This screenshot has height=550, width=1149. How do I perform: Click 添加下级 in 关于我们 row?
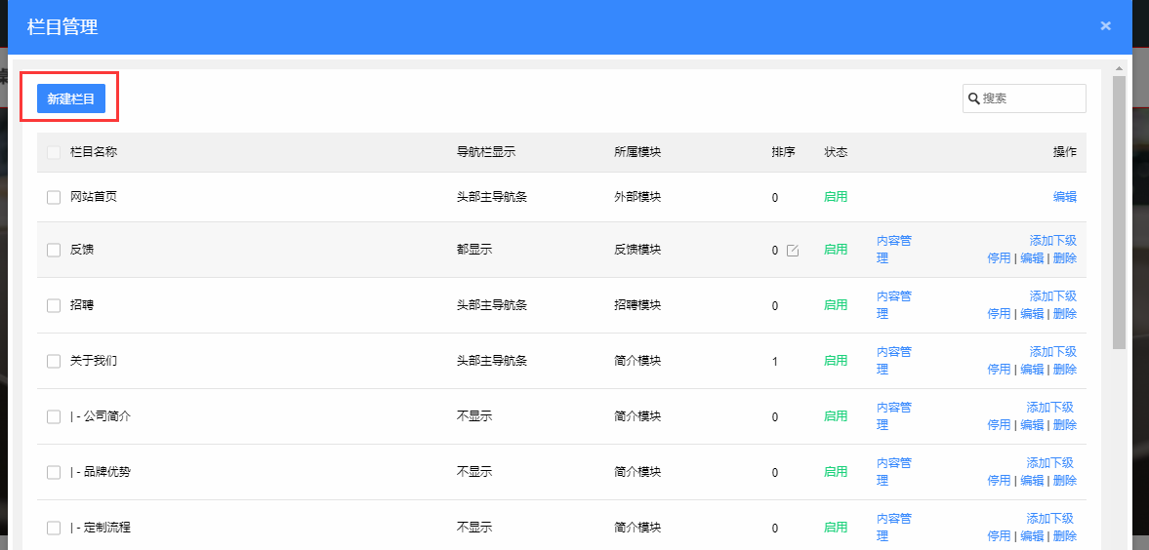[x=1053, y=351]
